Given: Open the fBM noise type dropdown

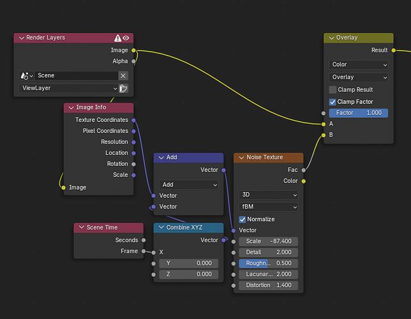Looking at the screenshot, I should [269, 207].
